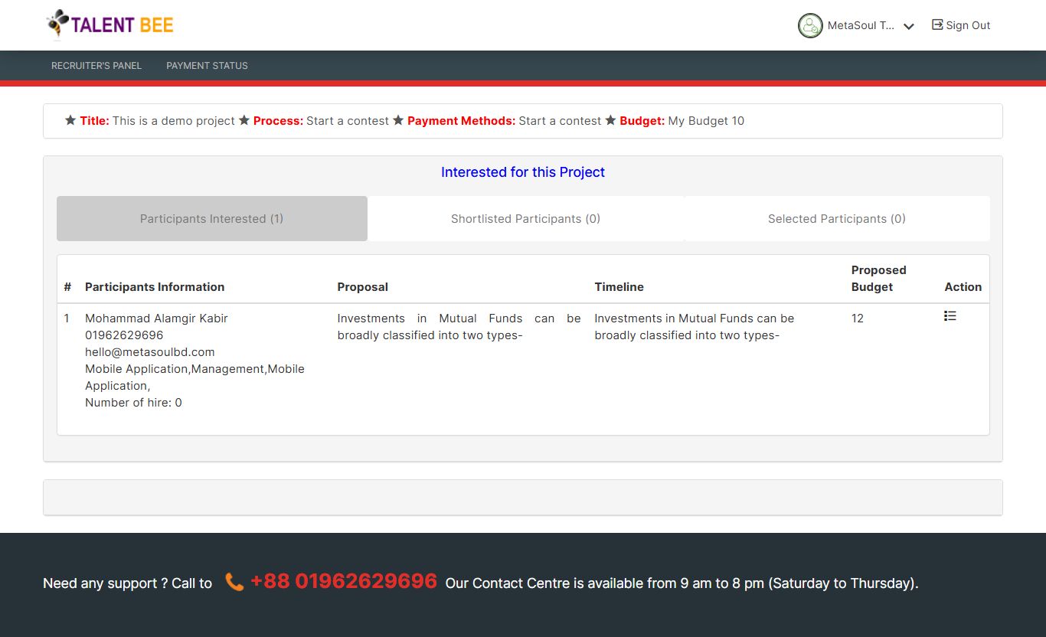Screen dimensions: 1046x637
Task: Click the Proposed Budget column header
Action: pyautogui.click(x=878, y=279)
